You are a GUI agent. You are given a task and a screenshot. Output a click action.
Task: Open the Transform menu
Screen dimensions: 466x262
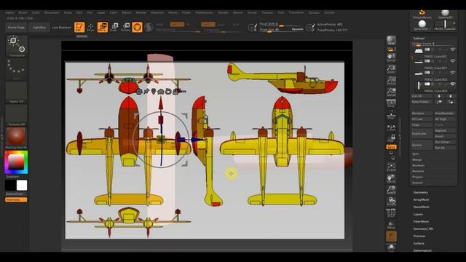click(296, 13)
